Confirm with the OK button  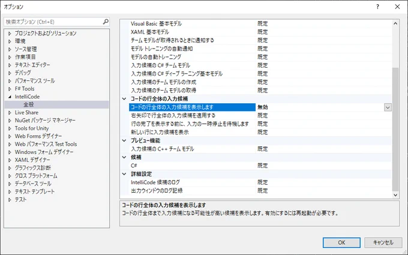tap(341, 242)
